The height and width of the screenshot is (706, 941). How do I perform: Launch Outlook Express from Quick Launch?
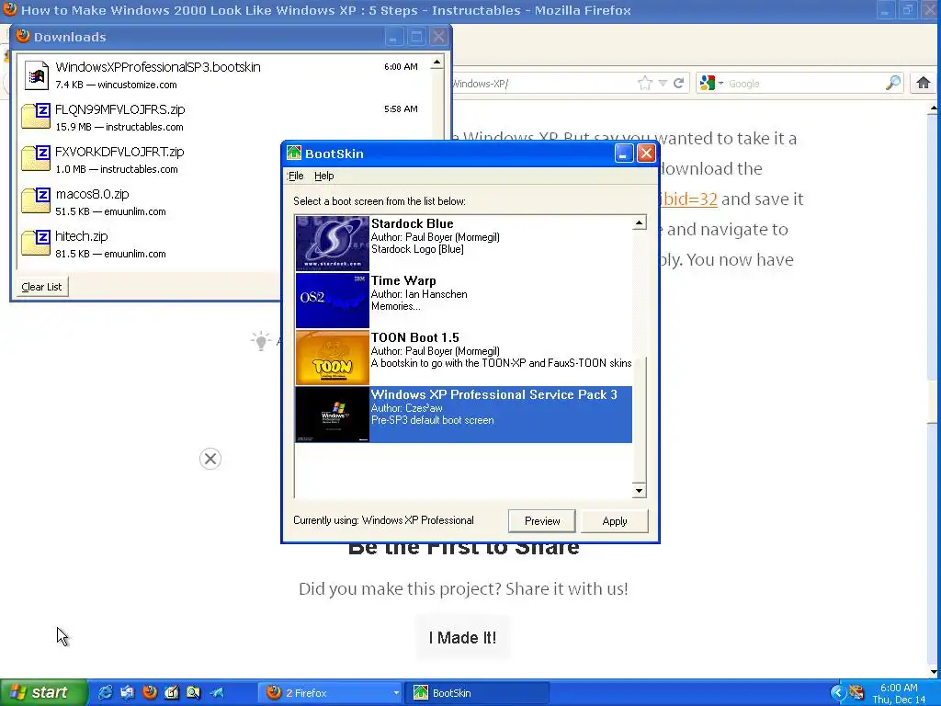coord(127,693)
